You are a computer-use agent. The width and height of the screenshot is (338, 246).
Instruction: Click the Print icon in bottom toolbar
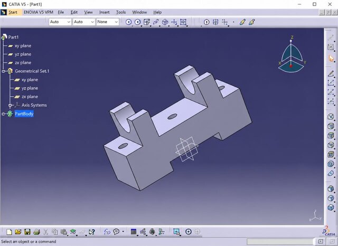click(x=36, y=232)
